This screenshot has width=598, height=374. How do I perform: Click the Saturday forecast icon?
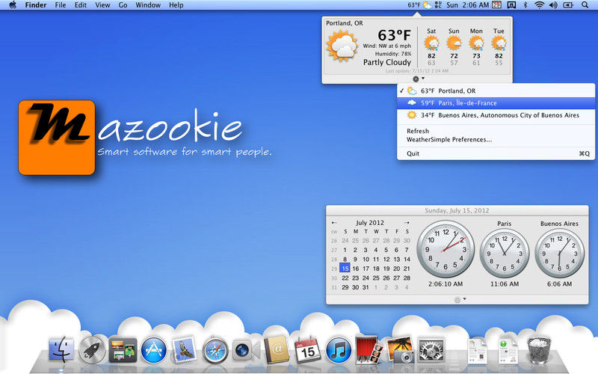[x=431, y=43]
